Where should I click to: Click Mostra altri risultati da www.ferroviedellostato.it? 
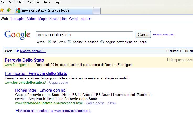(55, 111)
